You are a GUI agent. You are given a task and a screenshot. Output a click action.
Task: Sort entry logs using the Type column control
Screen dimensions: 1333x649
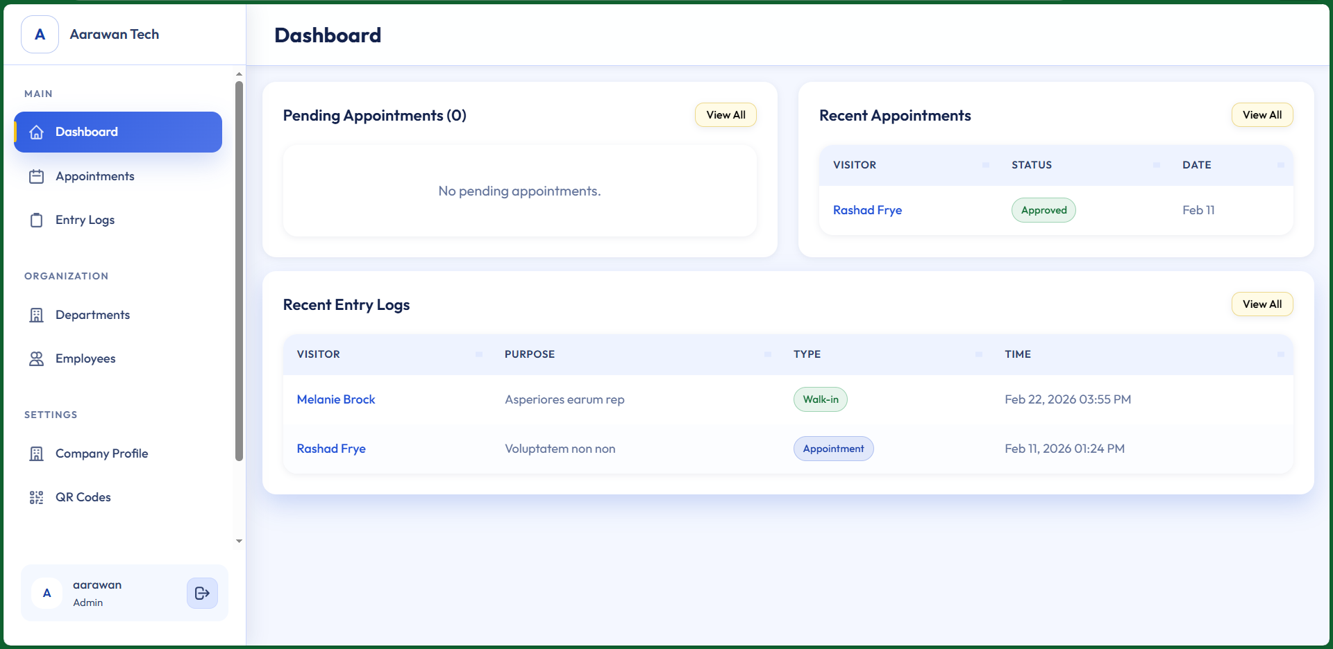pos(979,354)
